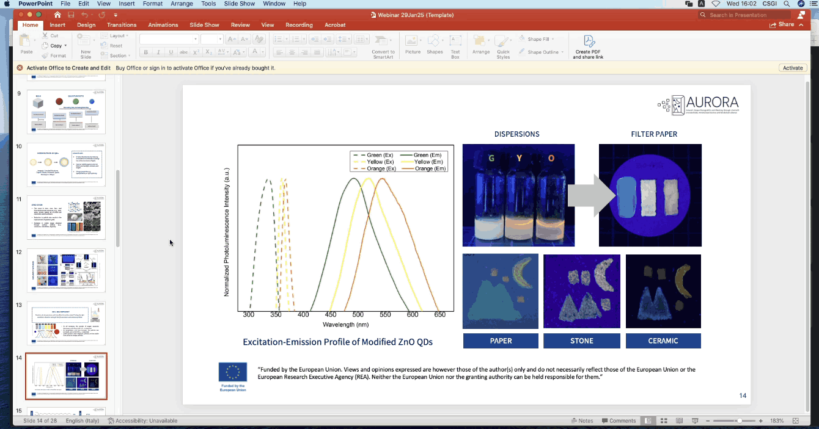
Task: Click the zoom slider handle in the status bar
Action: [739, 421]
